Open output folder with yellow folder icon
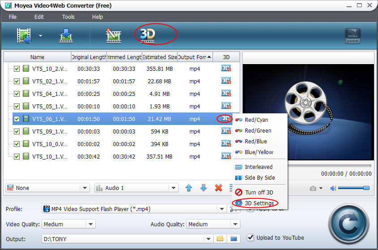 pos(220,239)
